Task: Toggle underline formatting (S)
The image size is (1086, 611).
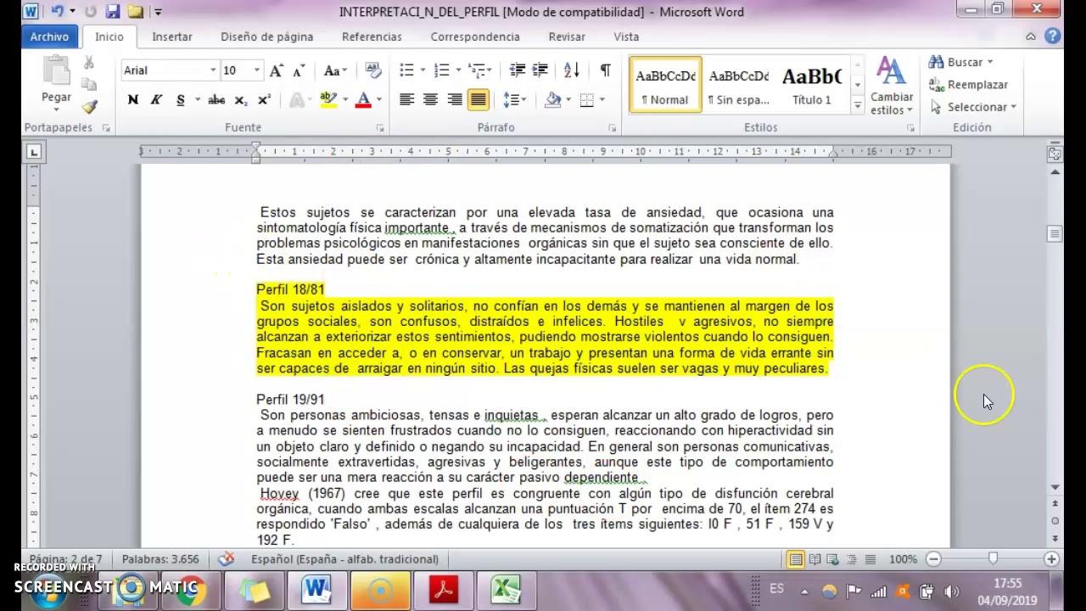Action: [180, 100]
